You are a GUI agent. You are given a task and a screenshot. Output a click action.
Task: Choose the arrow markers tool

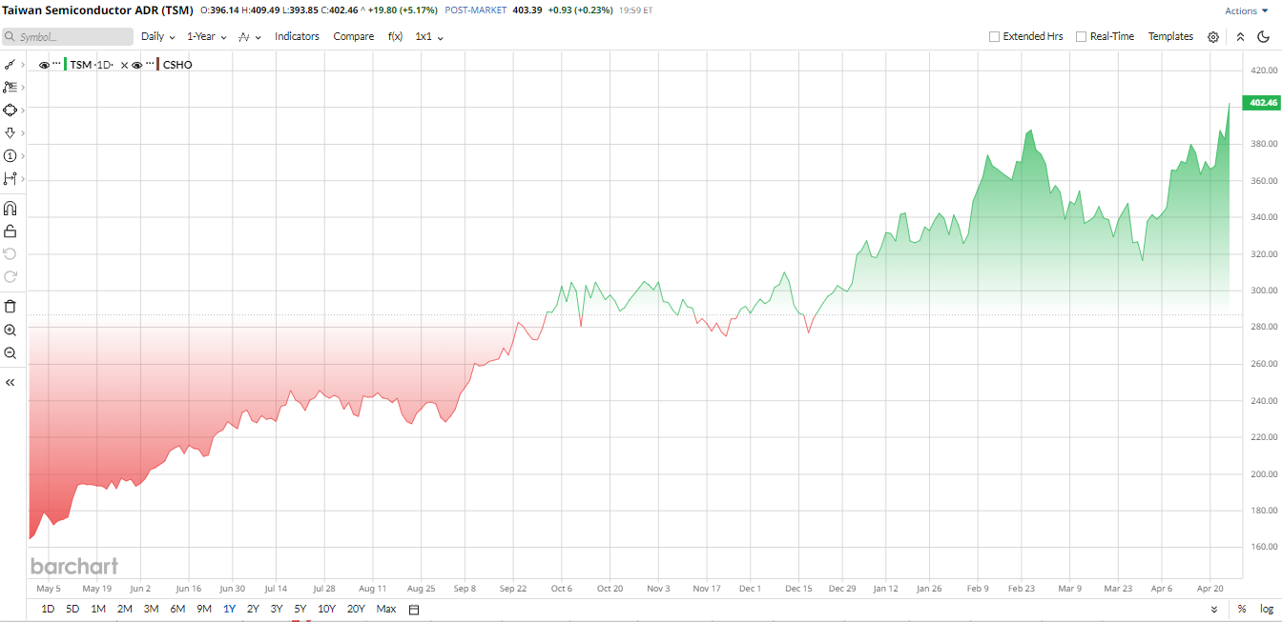tap(10, 132)
